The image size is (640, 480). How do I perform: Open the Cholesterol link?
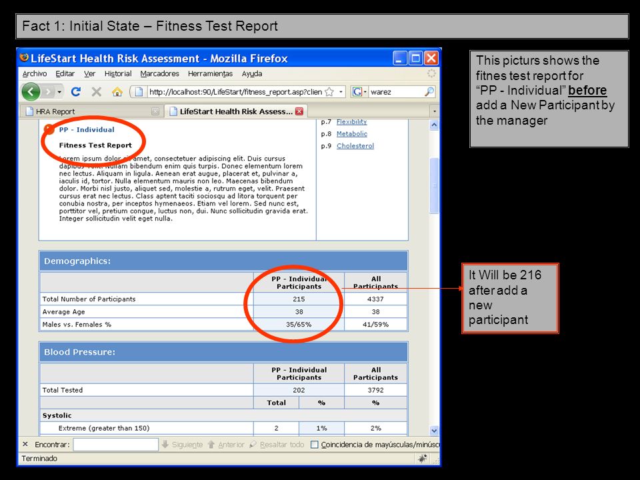pos(355,146)
